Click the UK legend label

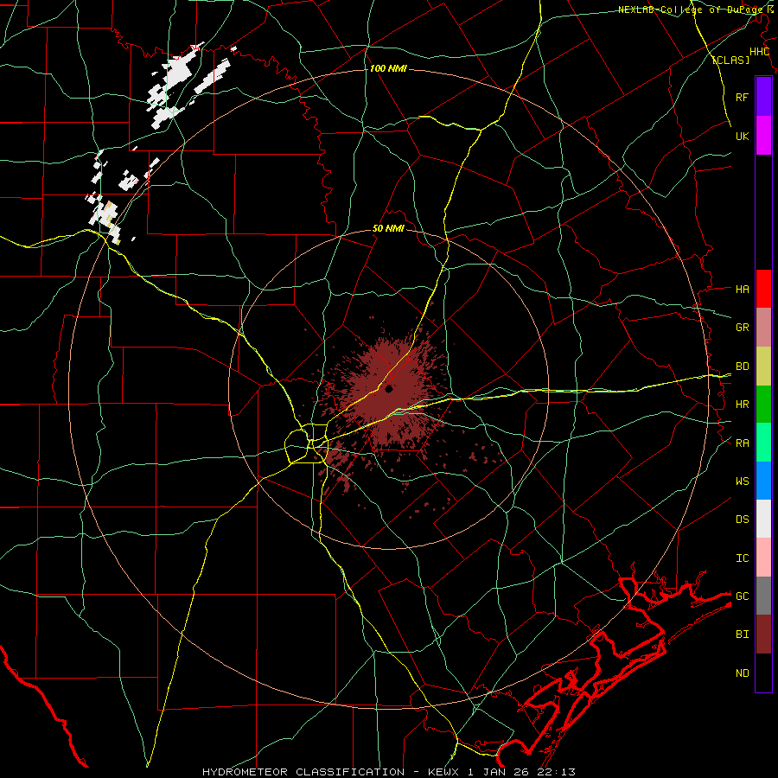(742, 136)
